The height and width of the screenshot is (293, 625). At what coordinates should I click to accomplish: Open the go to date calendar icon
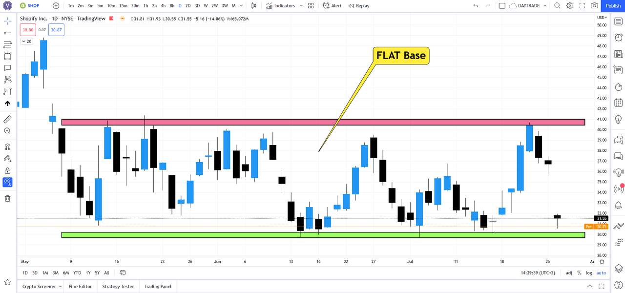pos(123,272)
